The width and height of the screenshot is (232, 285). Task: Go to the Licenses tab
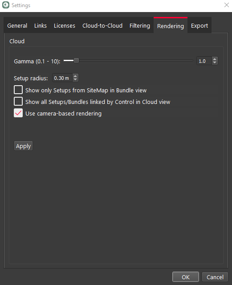(65, 25)
